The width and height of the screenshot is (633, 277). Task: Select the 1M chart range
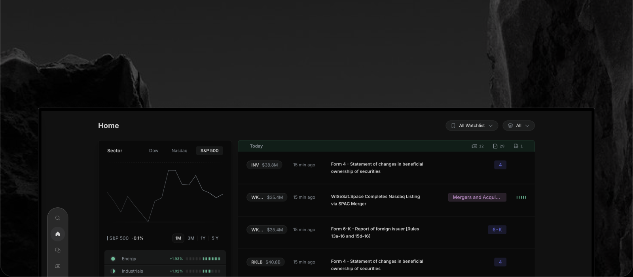(178, 238)
